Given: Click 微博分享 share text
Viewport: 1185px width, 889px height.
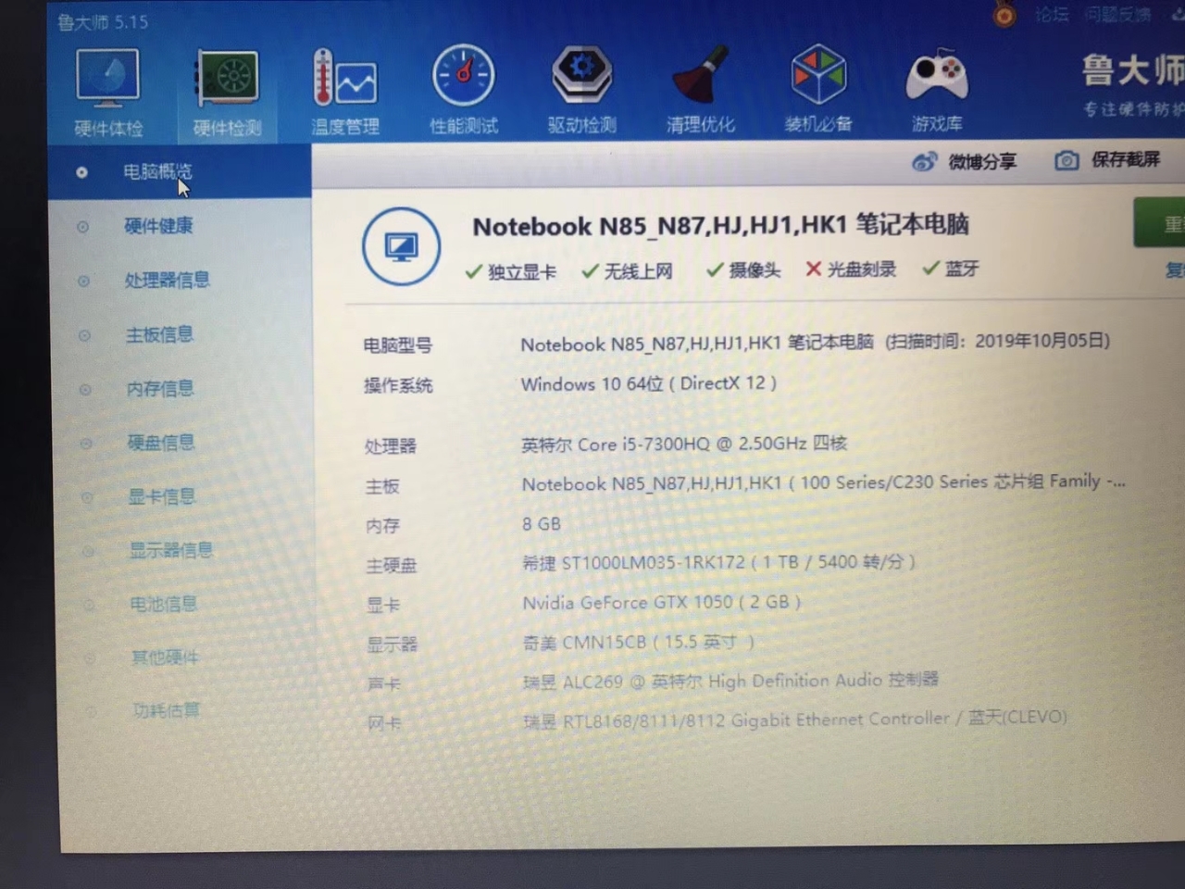Looking at the screenshot, I should click(x=982, y=162).
